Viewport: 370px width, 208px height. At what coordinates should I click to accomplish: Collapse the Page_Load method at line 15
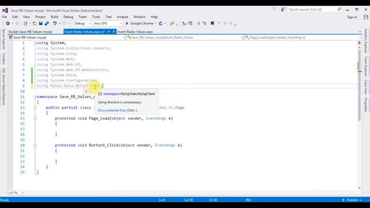[35, 118]
